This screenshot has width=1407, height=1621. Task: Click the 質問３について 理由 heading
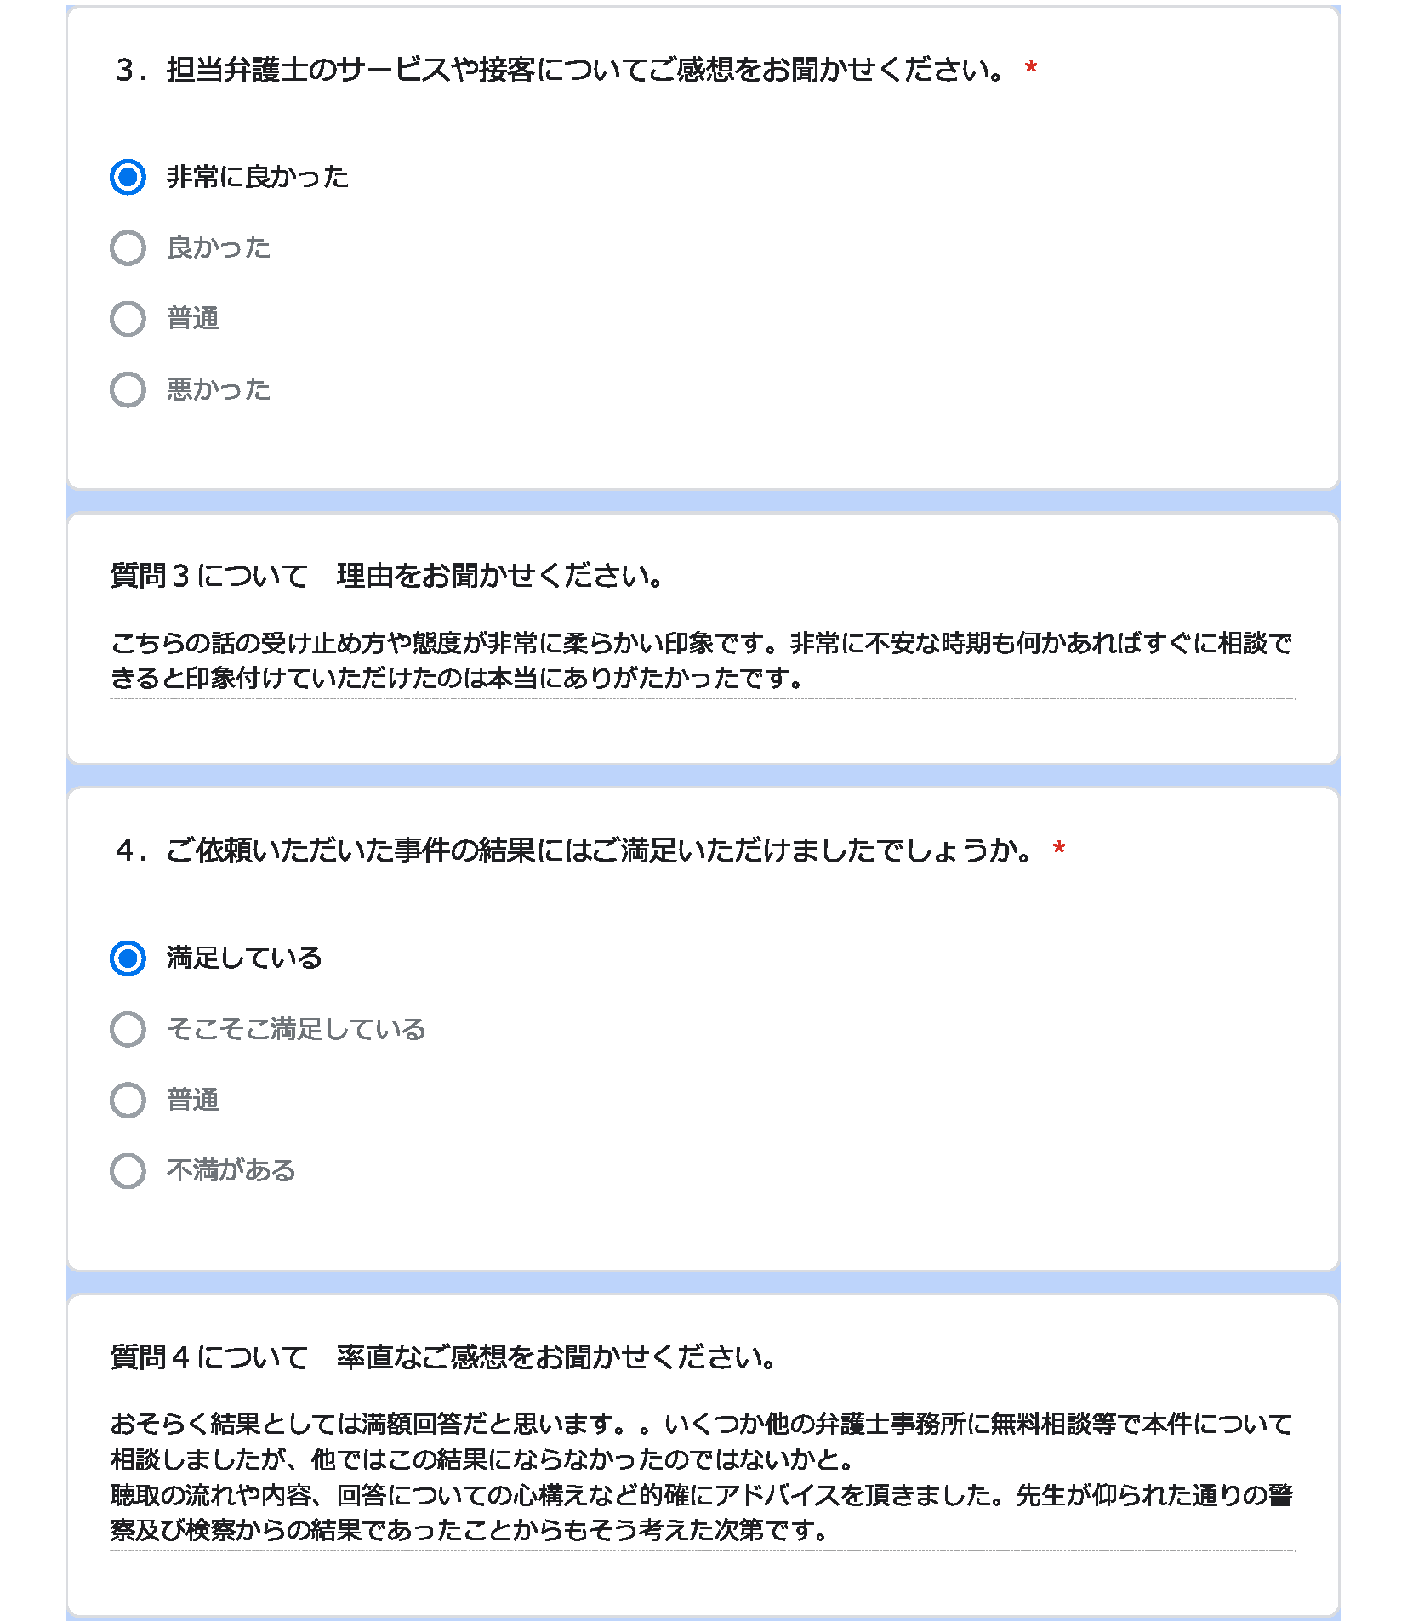coord(387,576)
